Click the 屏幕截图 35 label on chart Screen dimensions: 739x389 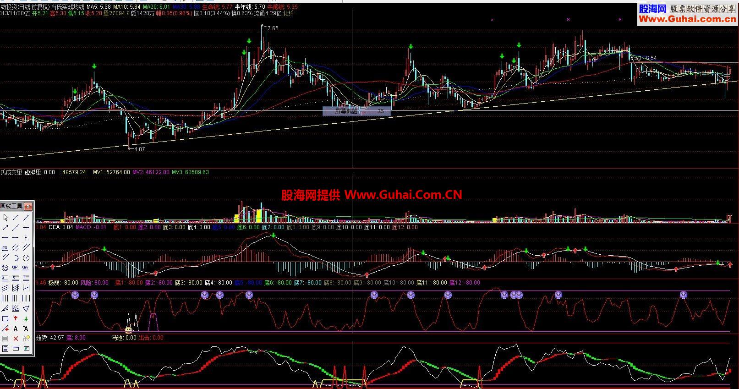[357, 111]
